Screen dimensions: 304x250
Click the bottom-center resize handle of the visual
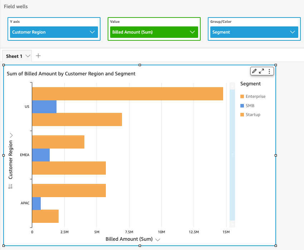click(140, 245)
